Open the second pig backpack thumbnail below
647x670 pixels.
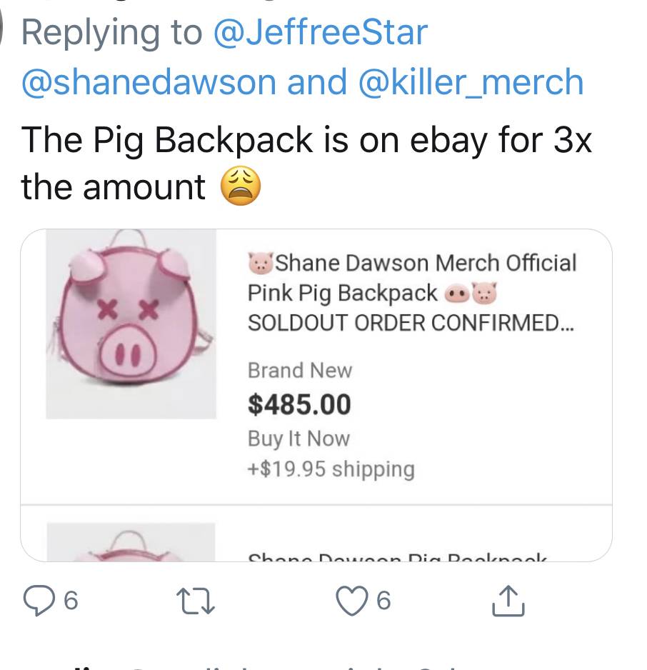[131, 542]
